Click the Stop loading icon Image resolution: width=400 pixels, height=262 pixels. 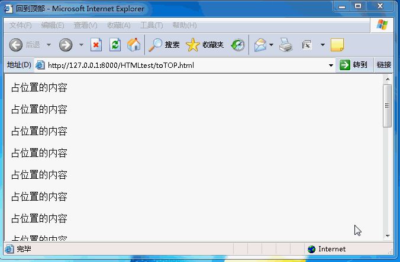(x=96, y=45)
